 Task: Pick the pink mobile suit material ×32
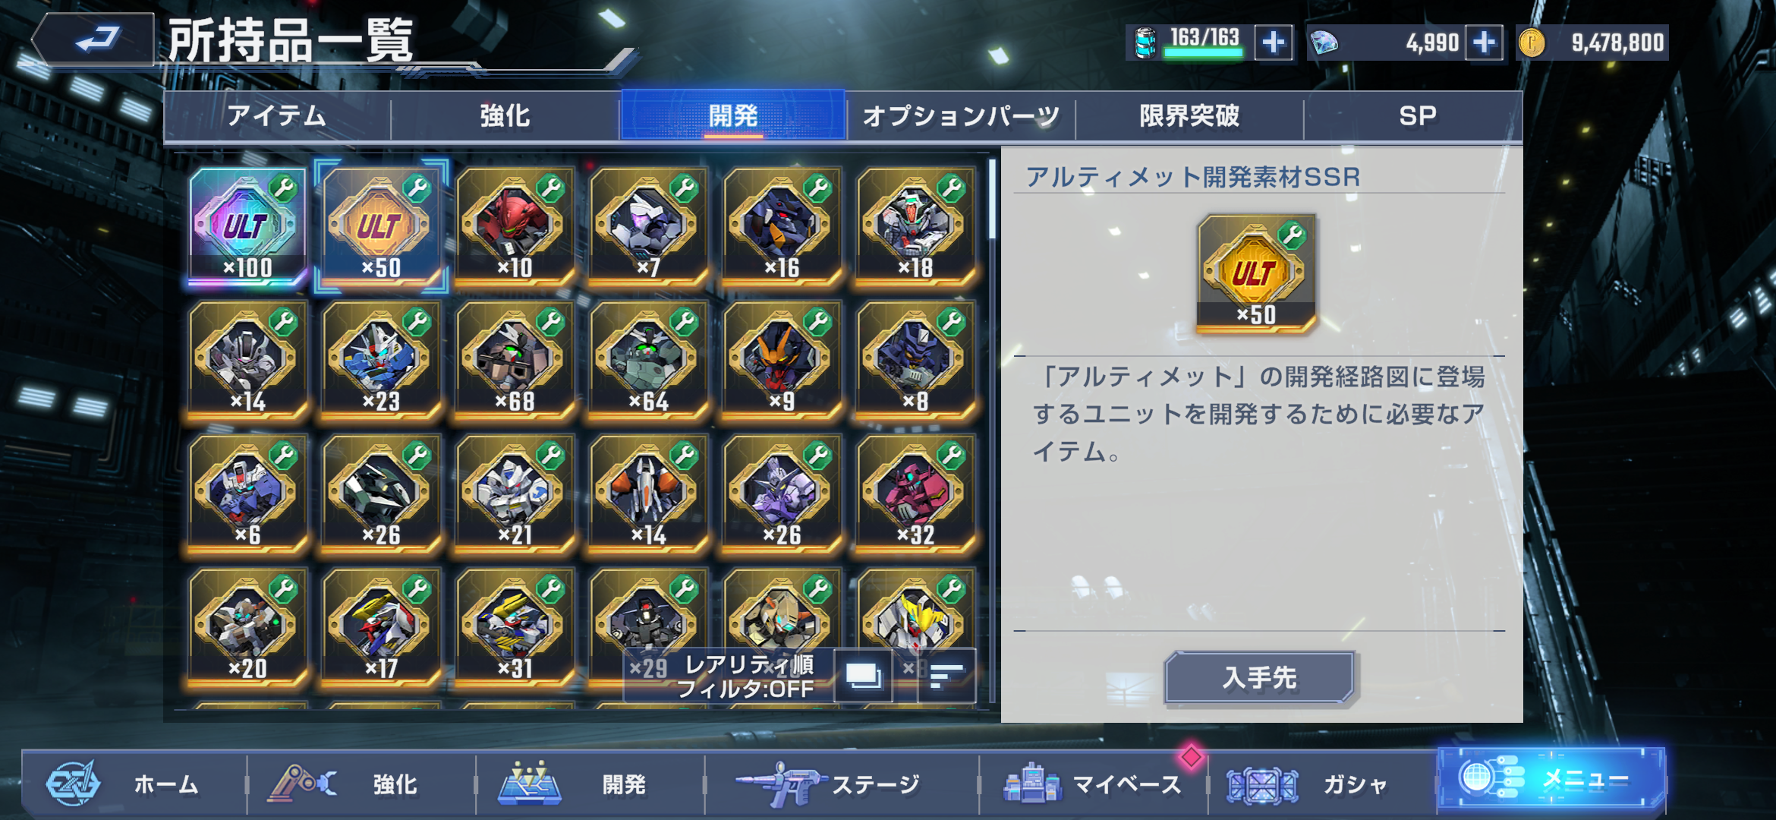[915, 494]
